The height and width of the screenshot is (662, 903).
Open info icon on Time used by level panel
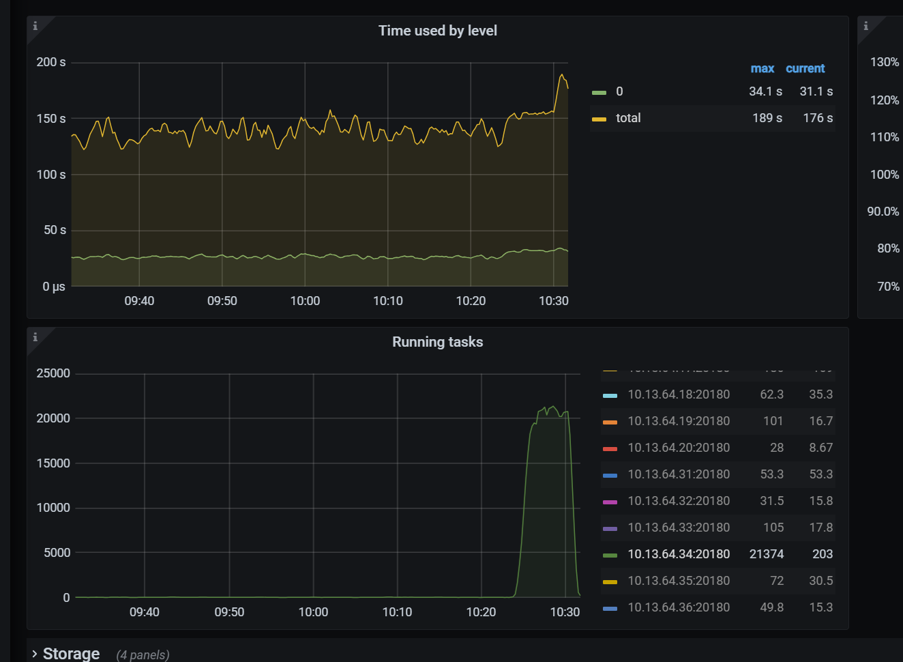pos(35,26)
